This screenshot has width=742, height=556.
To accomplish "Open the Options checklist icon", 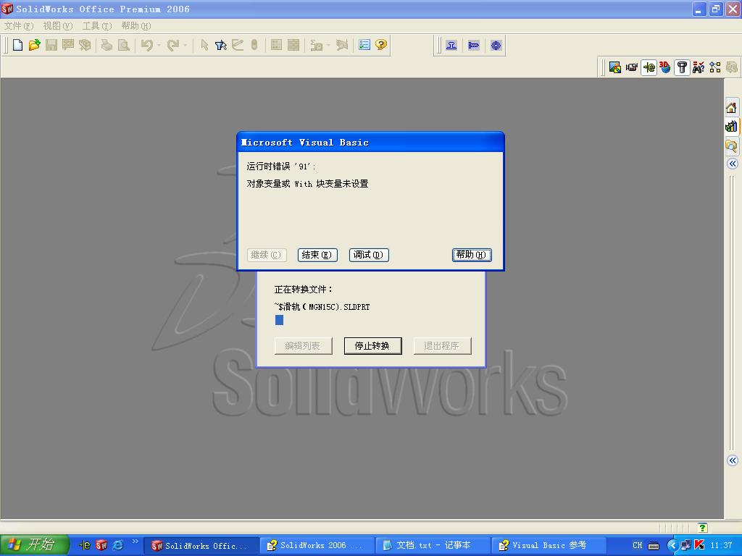I will 364,45.
